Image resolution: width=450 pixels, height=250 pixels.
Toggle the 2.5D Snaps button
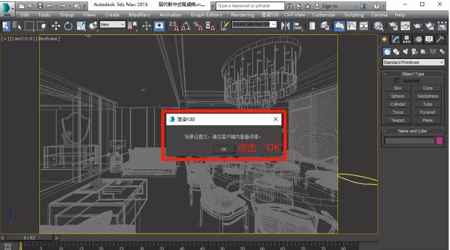click(x=173, y=26)
